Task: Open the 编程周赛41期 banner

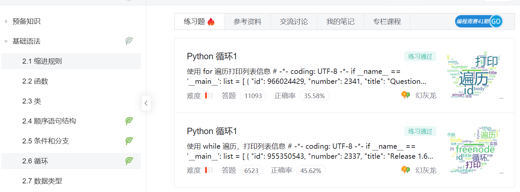Action: [x=479, y=21]
